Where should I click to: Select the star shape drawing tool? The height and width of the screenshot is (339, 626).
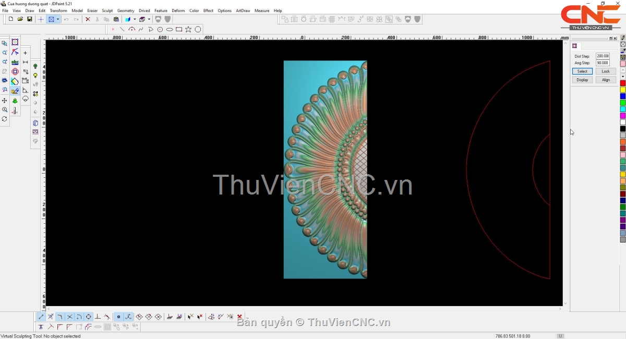[x=188, y=29]
